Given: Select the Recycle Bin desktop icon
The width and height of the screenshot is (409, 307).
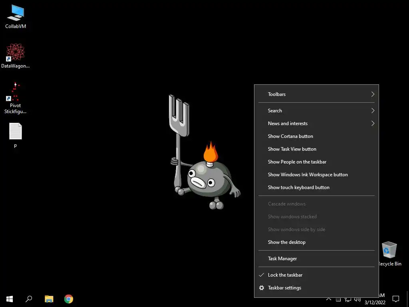Looking at the screenshot, I should tap(389, 254).
